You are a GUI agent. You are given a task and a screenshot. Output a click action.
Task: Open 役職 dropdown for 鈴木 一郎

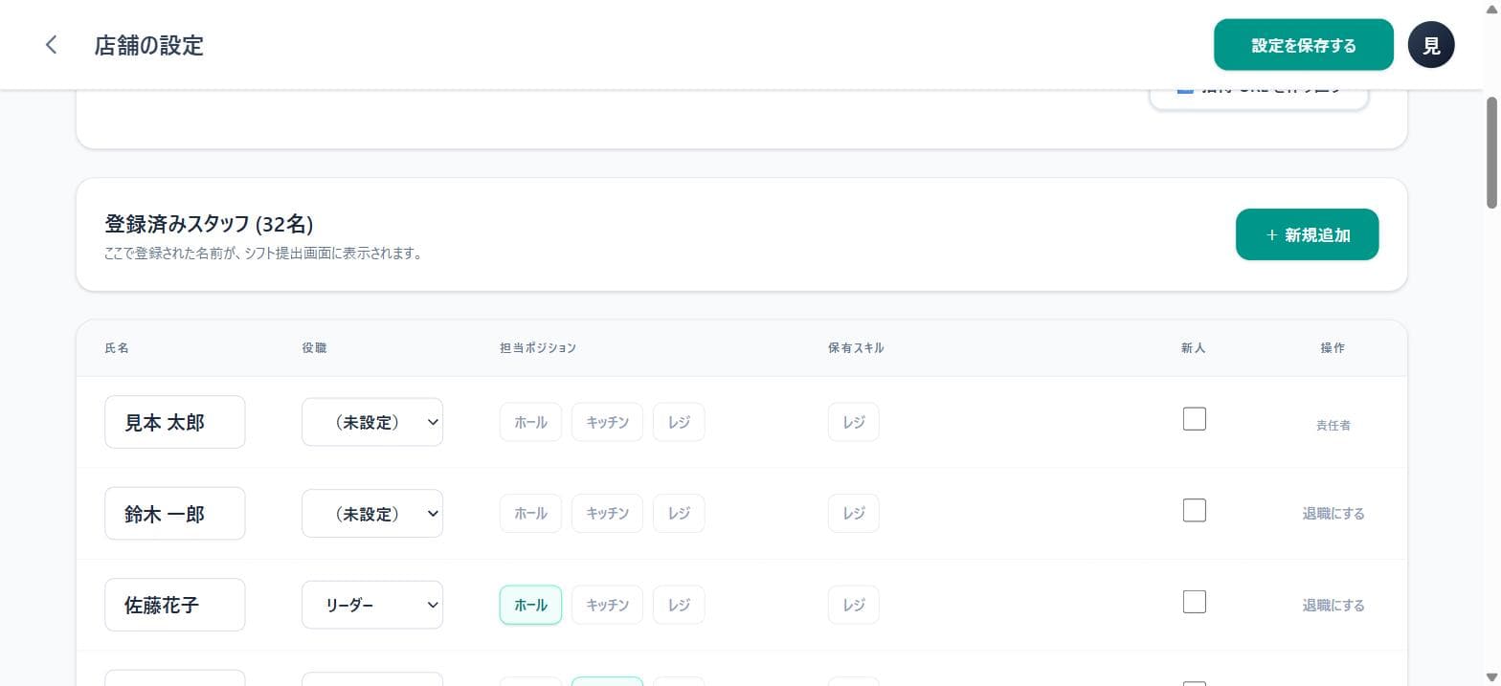(x=372, y=514)
